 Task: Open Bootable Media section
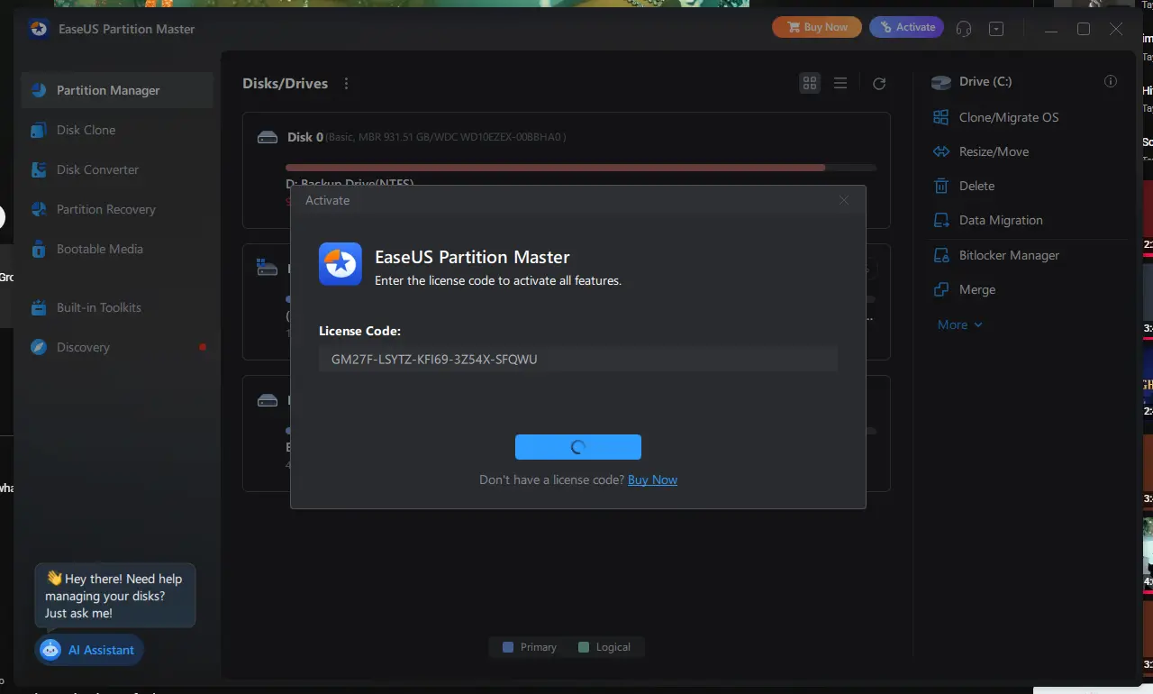(117, 249)
